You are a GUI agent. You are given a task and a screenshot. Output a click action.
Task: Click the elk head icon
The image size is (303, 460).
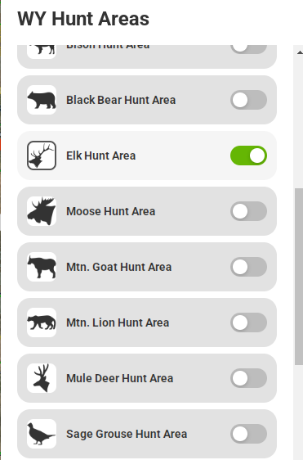(x=42, y=156)
